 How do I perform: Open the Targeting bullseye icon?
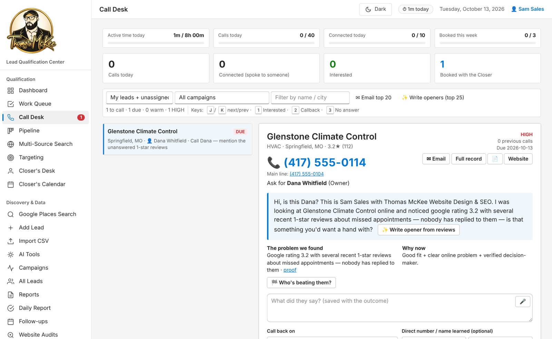point(11,158)
